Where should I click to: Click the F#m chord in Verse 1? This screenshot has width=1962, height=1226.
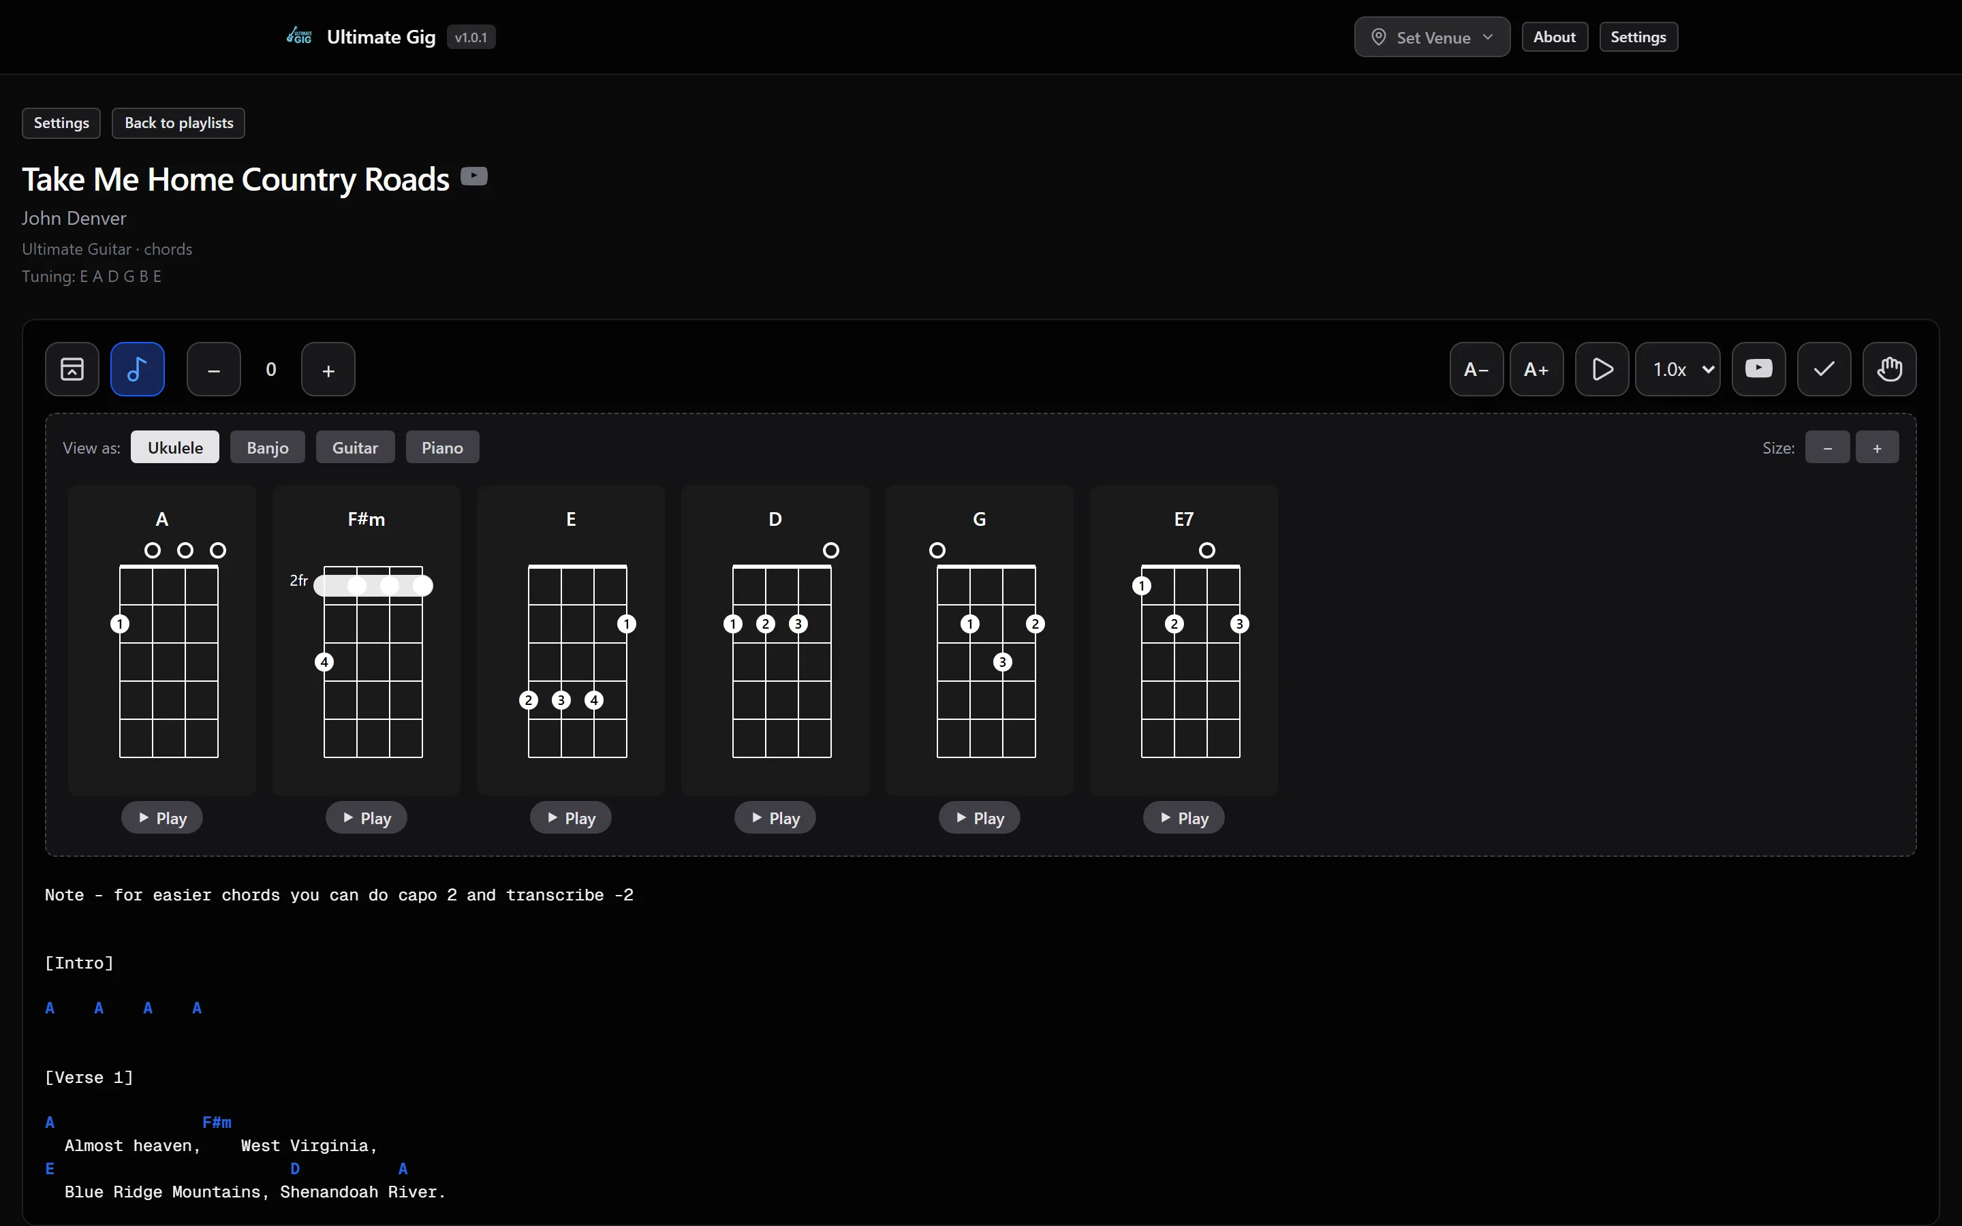217,1122
